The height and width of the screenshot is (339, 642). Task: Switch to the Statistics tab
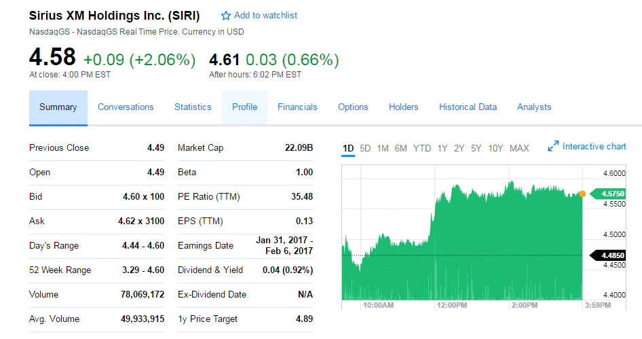tap(193, 107)
